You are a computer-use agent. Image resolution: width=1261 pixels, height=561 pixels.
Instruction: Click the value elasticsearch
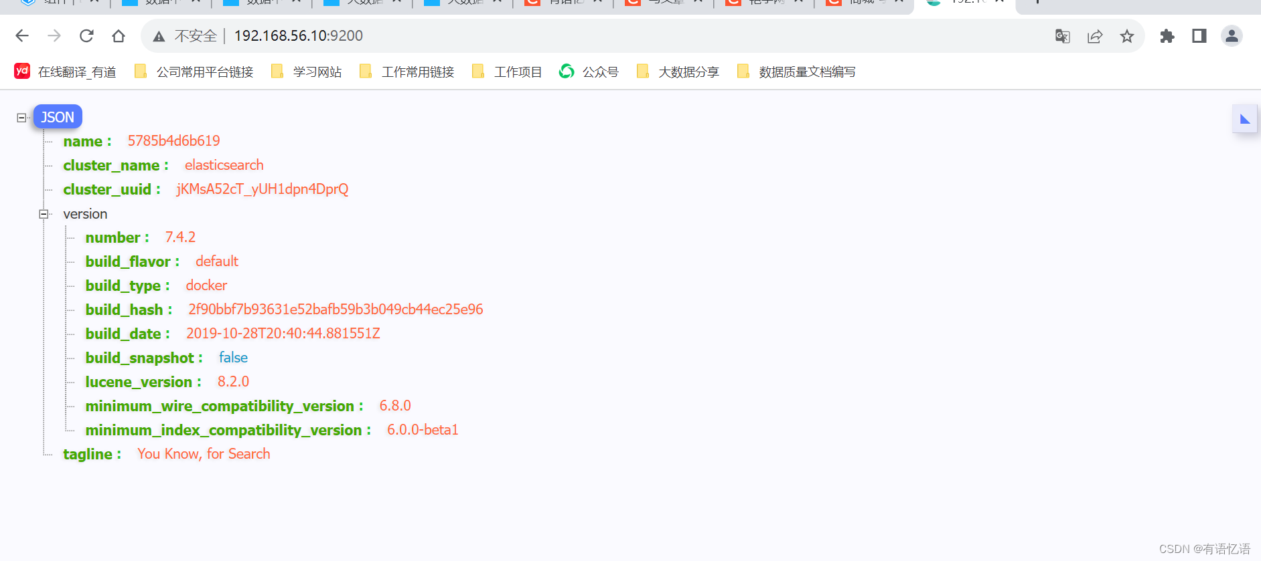coord(224,165)
